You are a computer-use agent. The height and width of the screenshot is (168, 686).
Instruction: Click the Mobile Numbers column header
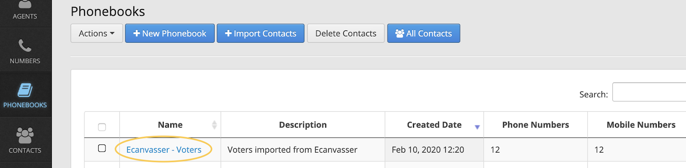(x=641, y=125)
